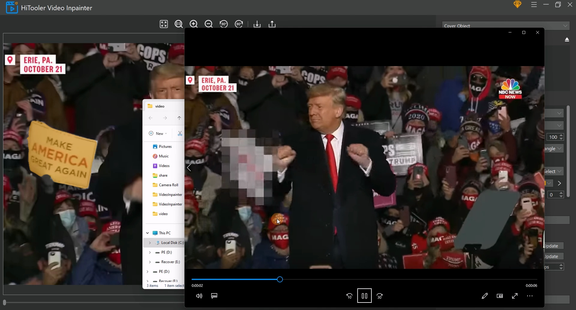This screenshot has width=576, height=310.
Task: Rotate the video 90° counterclockwise
Action: [224, 24]
